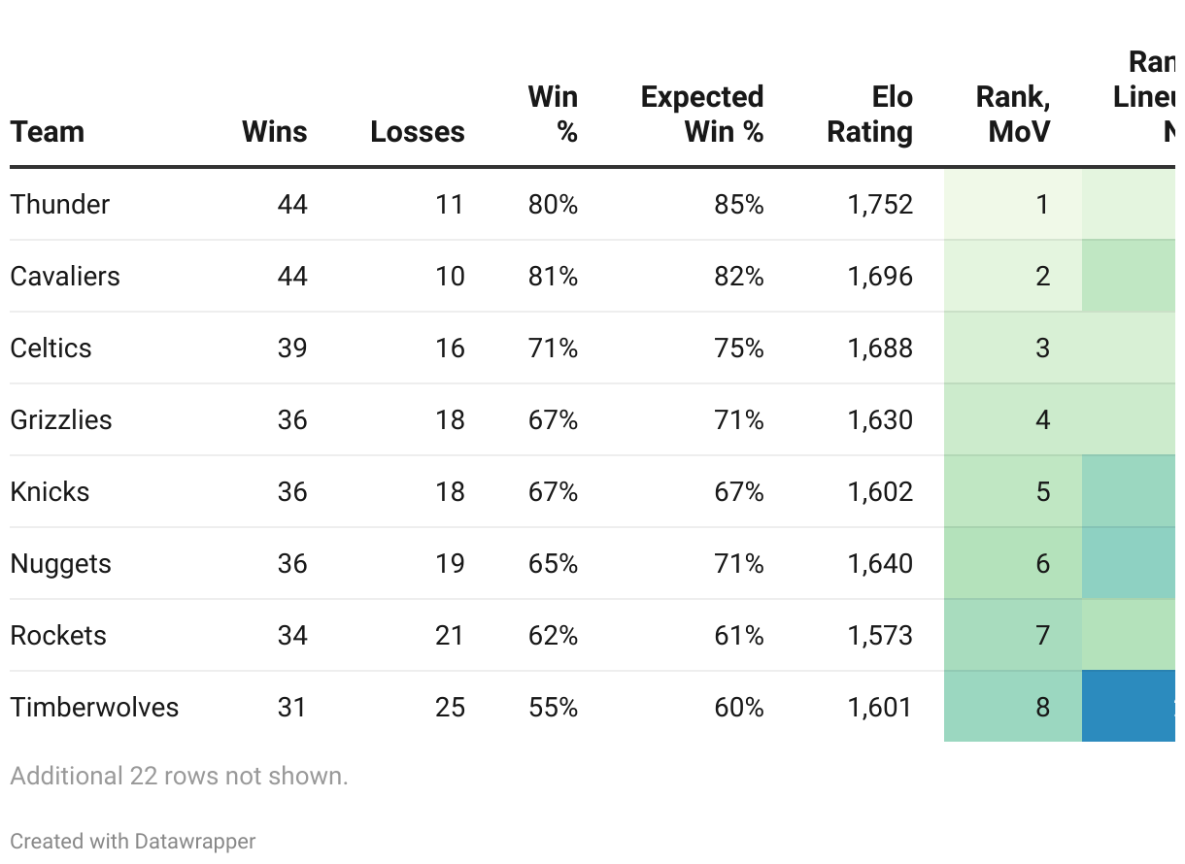Click the Celtics team name

coord(51,349)
